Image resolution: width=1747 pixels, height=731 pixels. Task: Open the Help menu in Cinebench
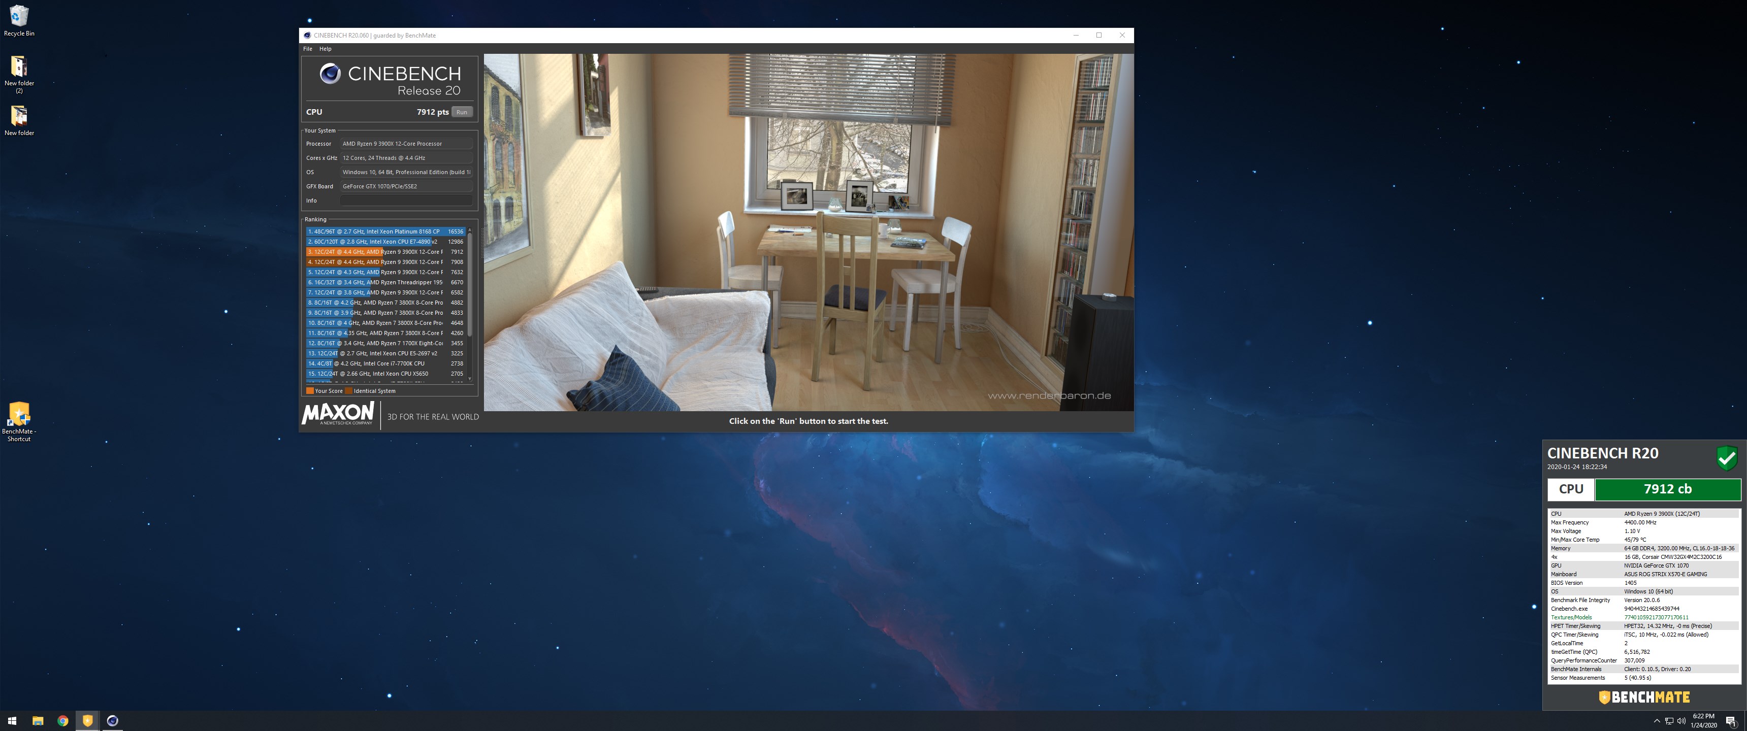[x=326, y=49]
